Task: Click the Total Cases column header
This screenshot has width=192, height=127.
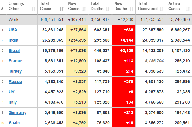Action: coord(52,7)
